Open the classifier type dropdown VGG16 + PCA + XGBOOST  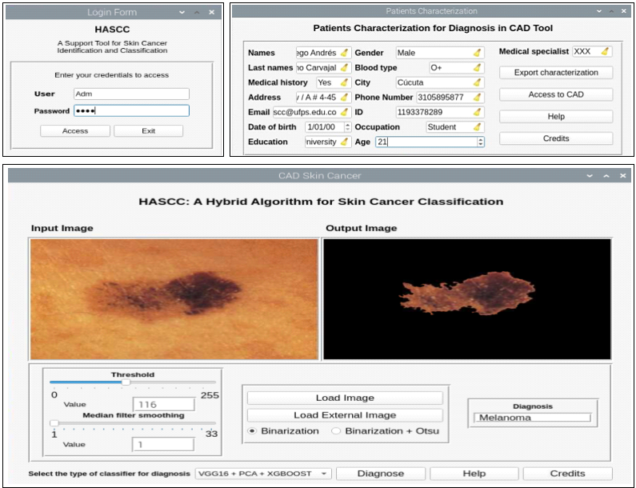pos(263,474)
